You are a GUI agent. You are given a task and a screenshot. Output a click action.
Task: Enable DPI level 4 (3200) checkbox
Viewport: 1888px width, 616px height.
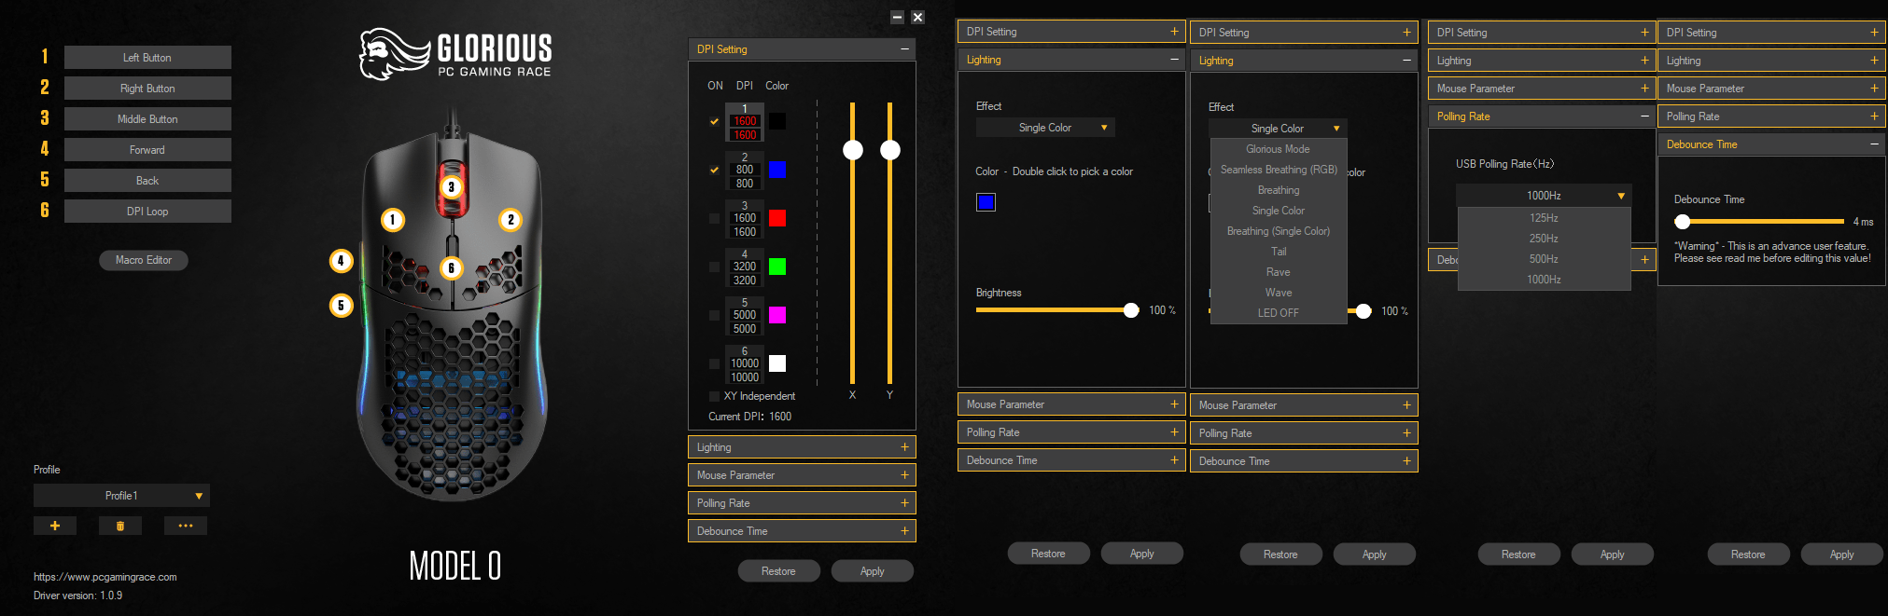coord(715,267)
